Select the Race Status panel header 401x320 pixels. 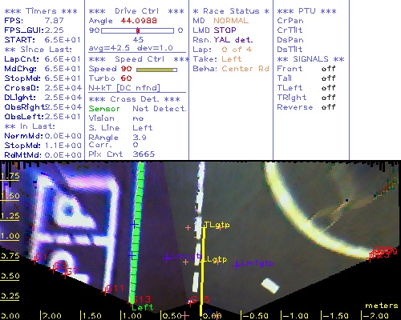point(231,11)
